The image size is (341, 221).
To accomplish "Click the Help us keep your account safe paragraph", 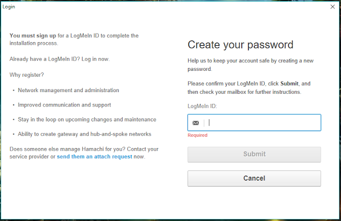I will tap(250, 65).
